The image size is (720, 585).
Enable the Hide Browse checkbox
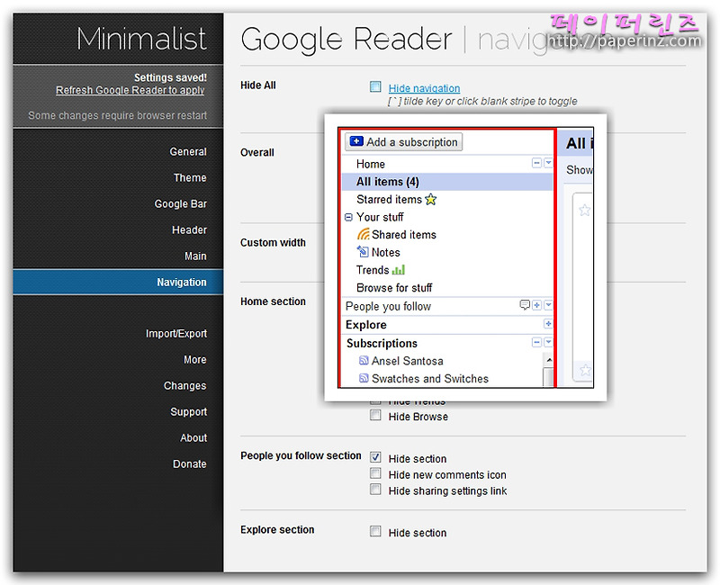pos(375,416)
